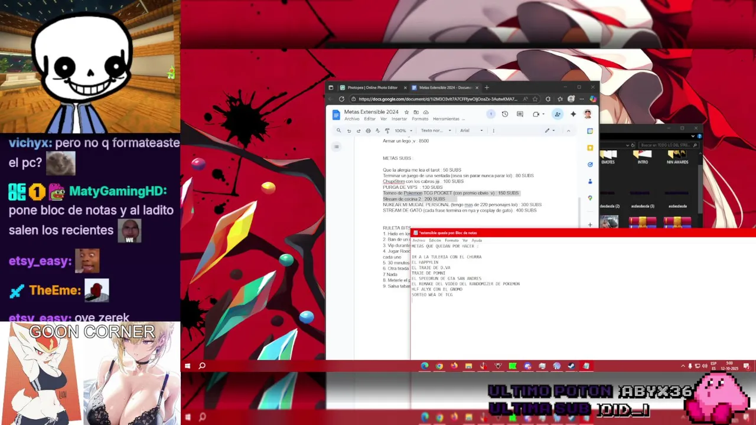Expand address history dropdown in File Explorer
This screenshot has height=425, width=756.
(x=627, y=145)
